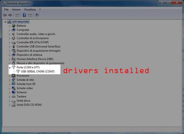Screen dimensions: 184x134
Task: Open the File menu
Action: point(6,9)
